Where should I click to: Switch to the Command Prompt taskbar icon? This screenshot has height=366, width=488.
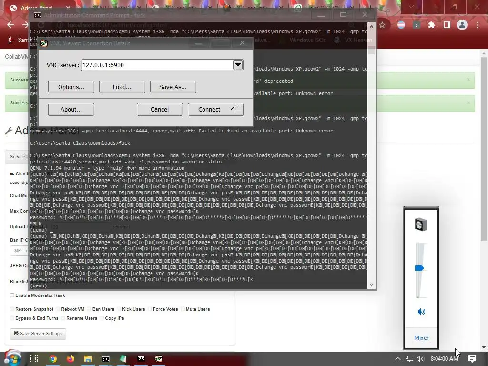point(106,359)
